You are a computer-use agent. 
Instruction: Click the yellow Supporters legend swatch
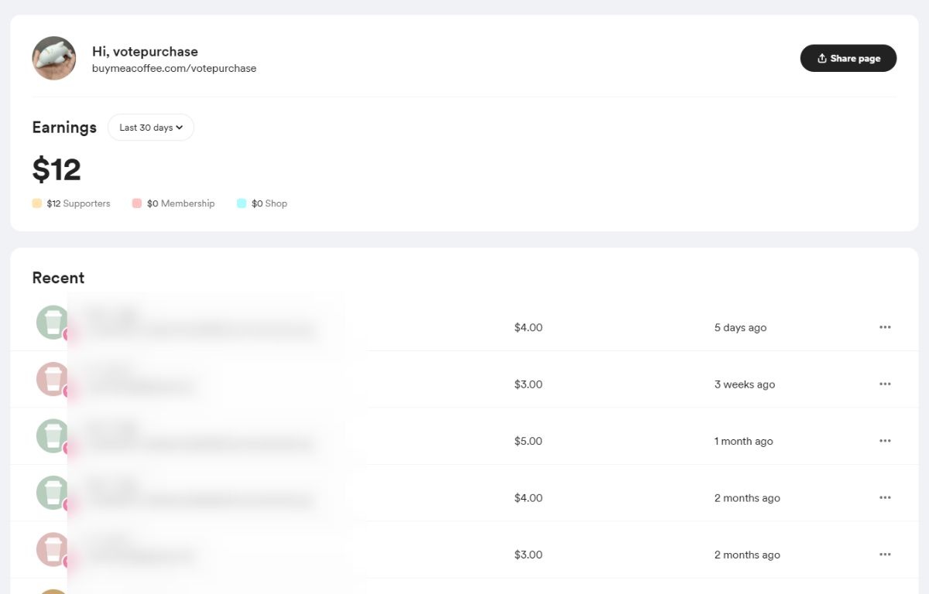click(36, 203)
